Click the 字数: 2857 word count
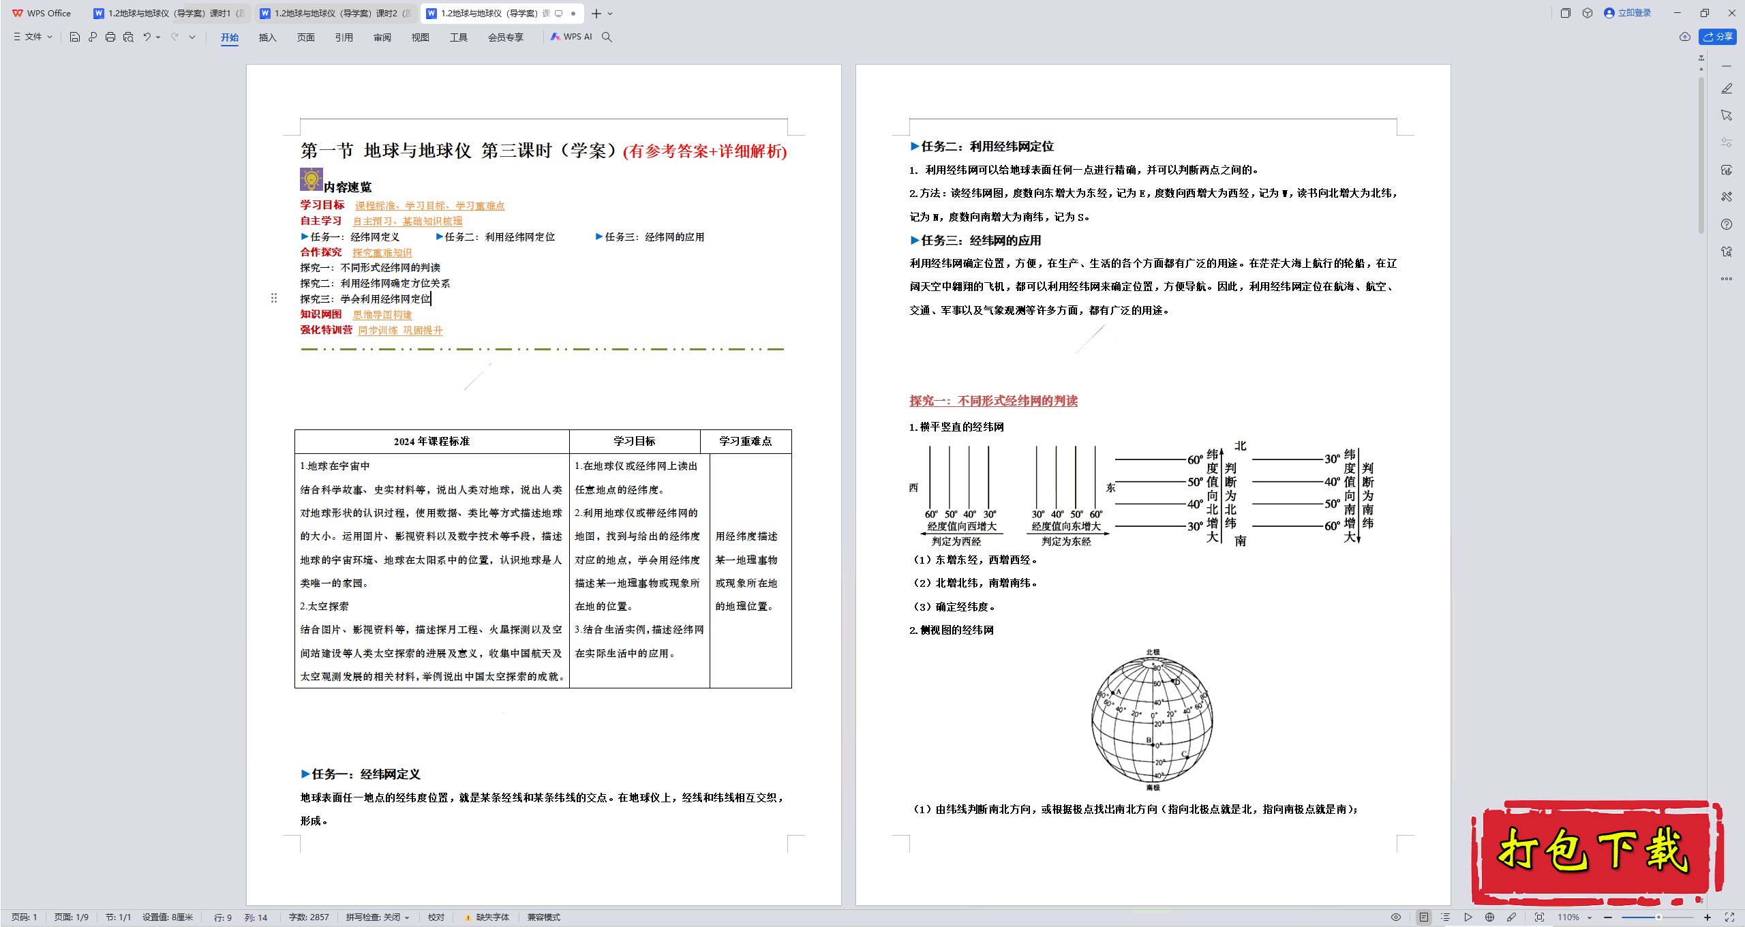This screenshot has height=927, width=1745. coord(309,917)
